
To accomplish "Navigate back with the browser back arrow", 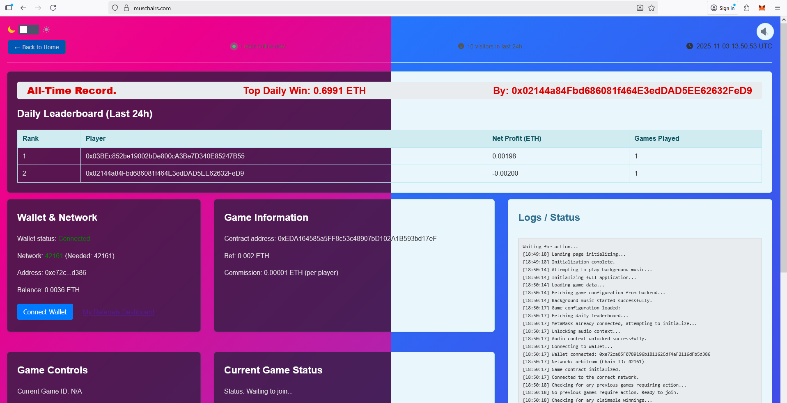I will pyautogui.click(x=23, y=8).
